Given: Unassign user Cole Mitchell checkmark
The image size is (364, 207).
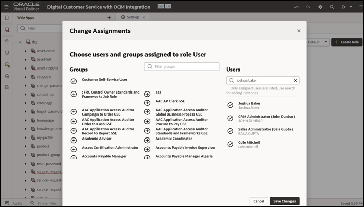Looking at the screenshot, I should (x=230, y=144).
